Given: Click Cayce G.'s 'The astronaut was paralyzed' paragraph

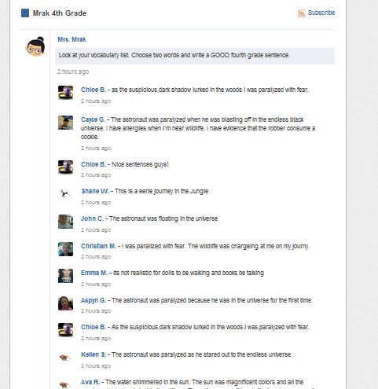Looking at the screenshot, I should [x=198, y=128].
